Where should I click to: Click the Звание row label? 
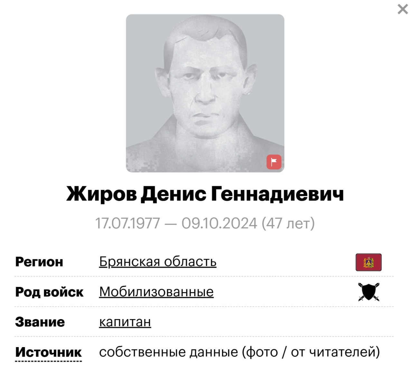[x=40, y=322]
